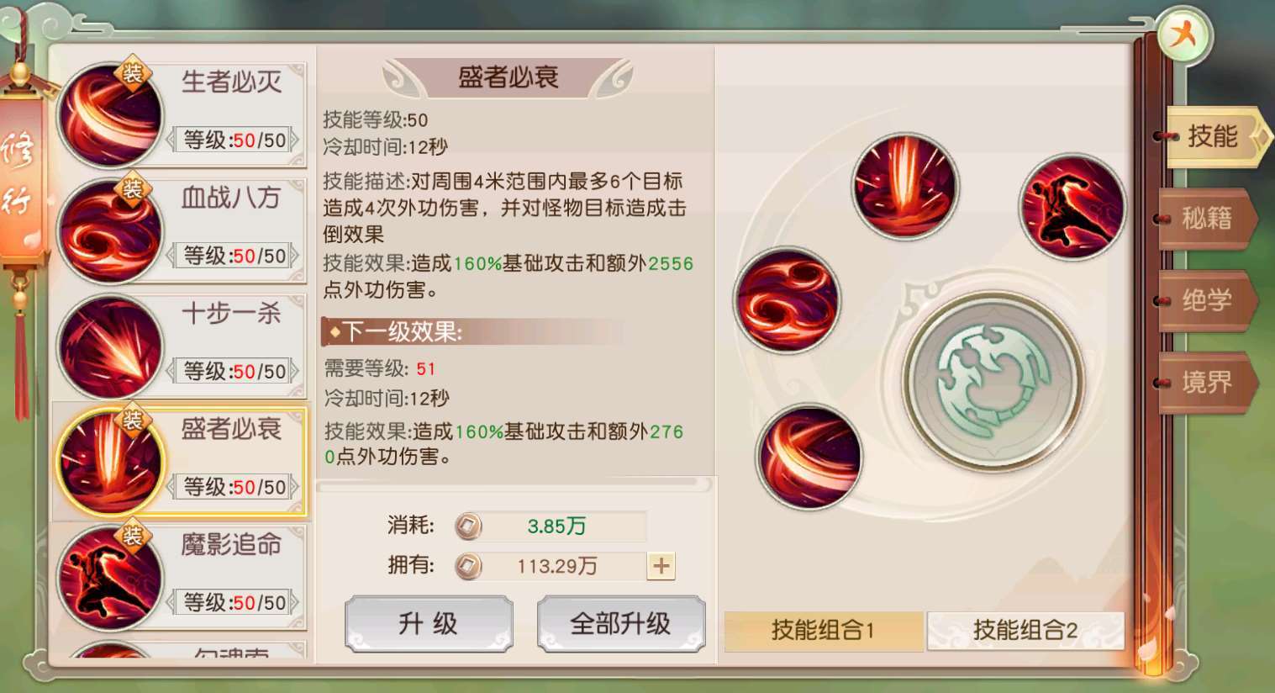Select the 十步一杀 skill icon in list
This screenshot has height=693, width=1275.
(109, 346)
